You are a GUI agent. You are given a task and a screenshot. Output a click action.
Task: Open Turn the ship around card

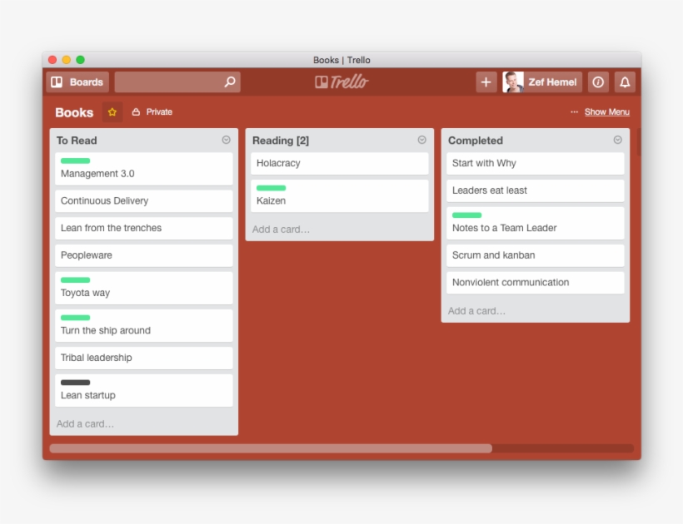[x=144, y=326]
